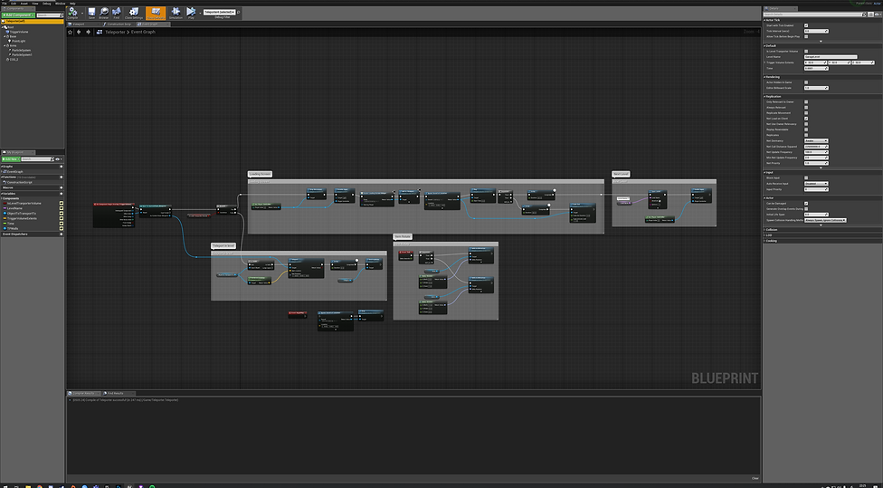Click the magnifier icon beside the debug filter
The width and height of the screenshot is (883, 488).
(x=239, y=12)
